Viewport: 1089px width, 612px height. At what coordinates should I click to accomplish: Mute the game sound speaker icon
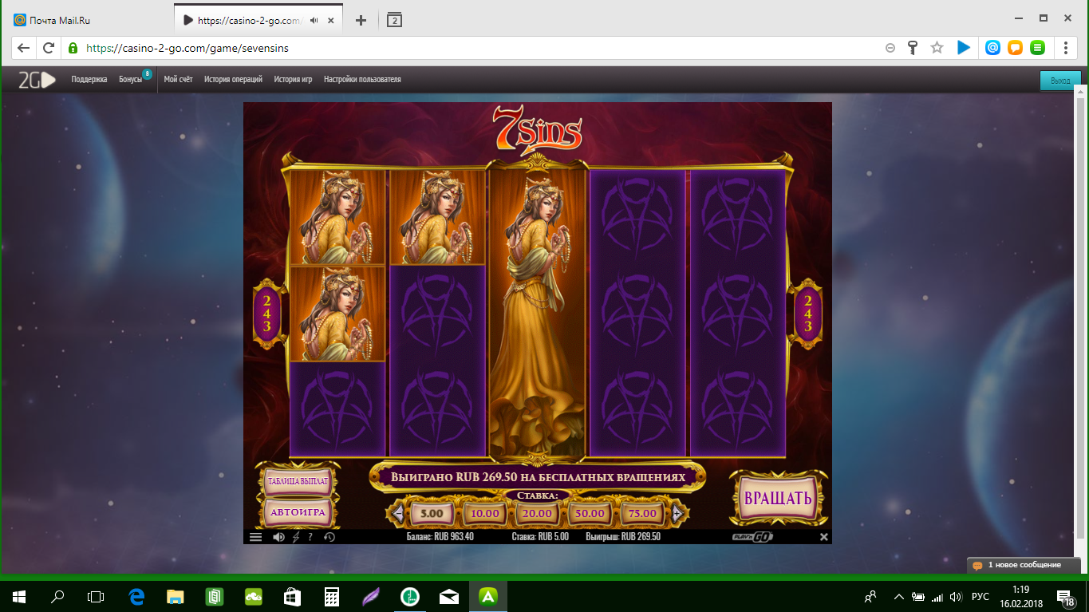(x=278, y=537)
